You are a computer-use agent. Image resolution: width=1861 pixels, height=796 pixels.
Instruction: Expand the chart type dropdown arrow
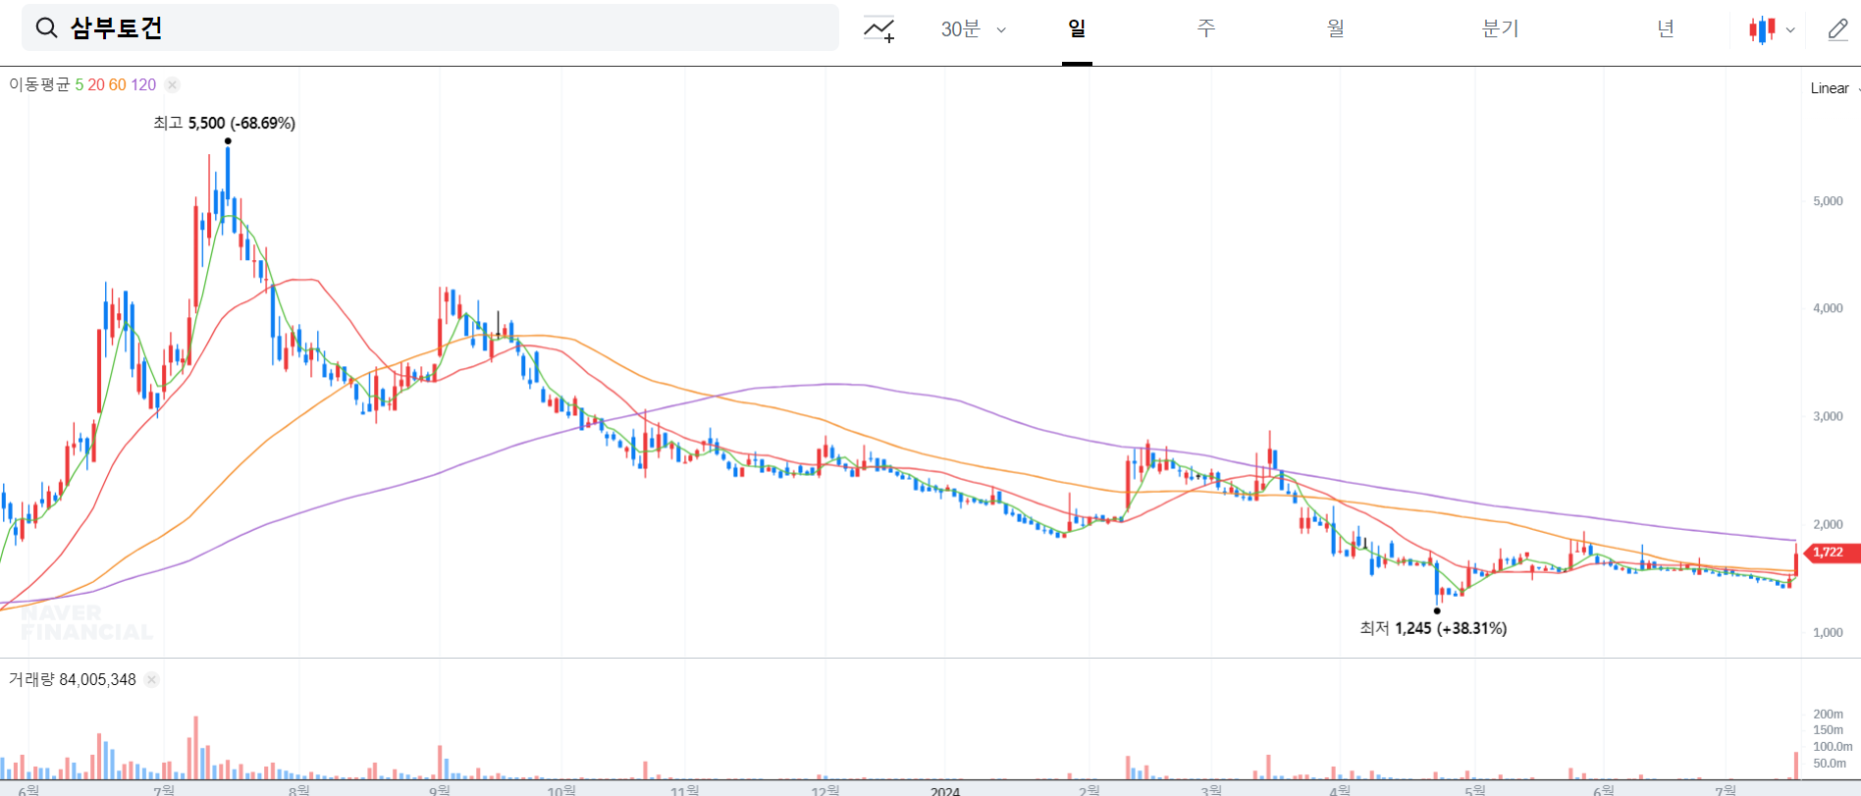pos(1790,30)
